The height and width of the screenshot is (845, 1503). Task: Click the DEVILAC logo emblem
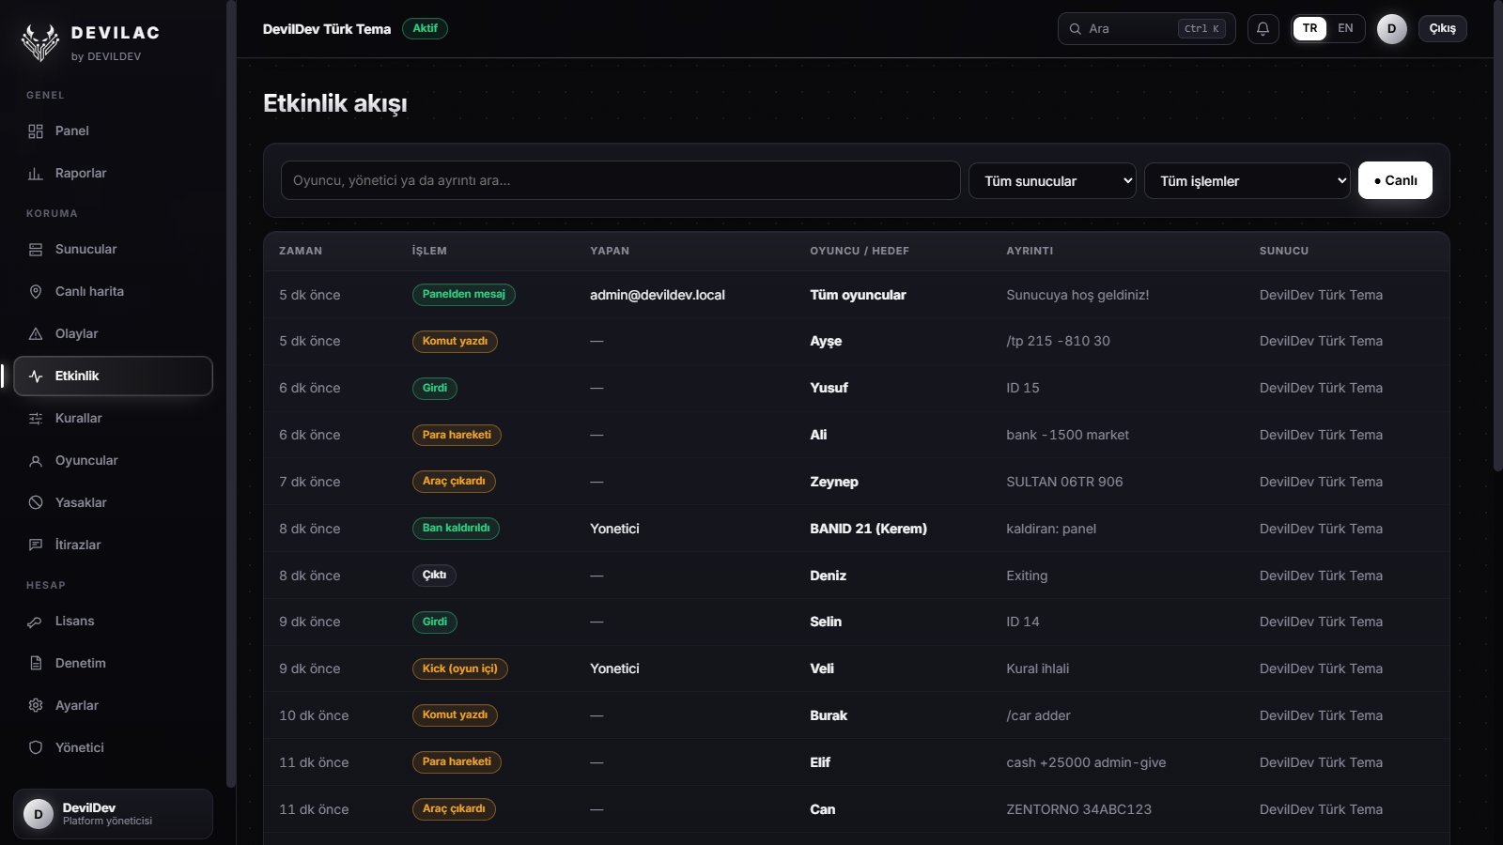point(40,42)
